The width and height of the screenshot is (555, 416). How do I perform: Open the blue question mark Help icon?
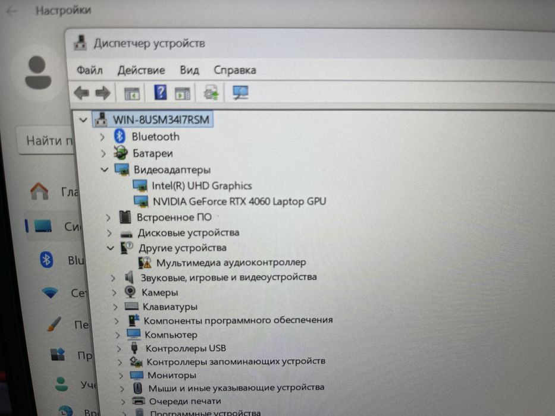[161, 92]
